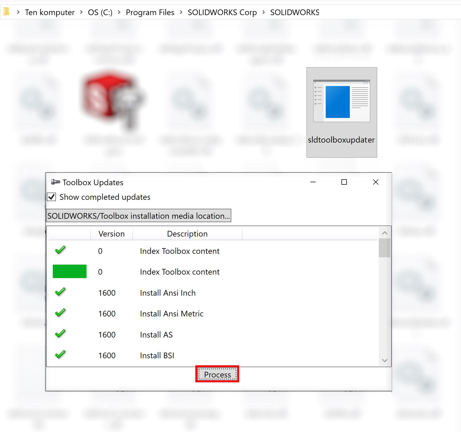The width and height of the screenshot is (461, 432).
Task: Select the 'Install Ansi Metric' row text
Action: click(x=172, y=313)
